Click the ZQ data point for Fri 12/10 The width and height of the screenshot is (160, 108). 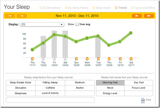pyautogui.click(x=120, y=41)
